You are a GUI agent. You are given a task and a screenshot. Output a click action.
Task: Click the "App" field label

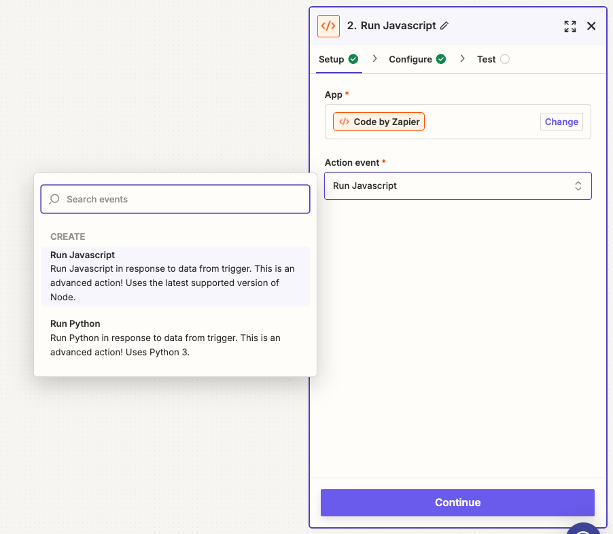click(334, 94)
